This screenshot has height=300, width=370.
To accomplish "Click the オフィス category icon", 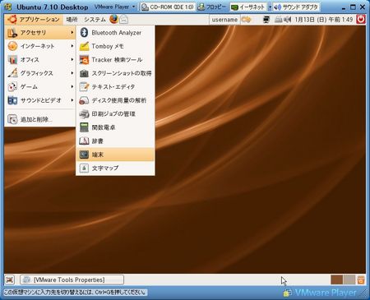I will click(12, 60).
